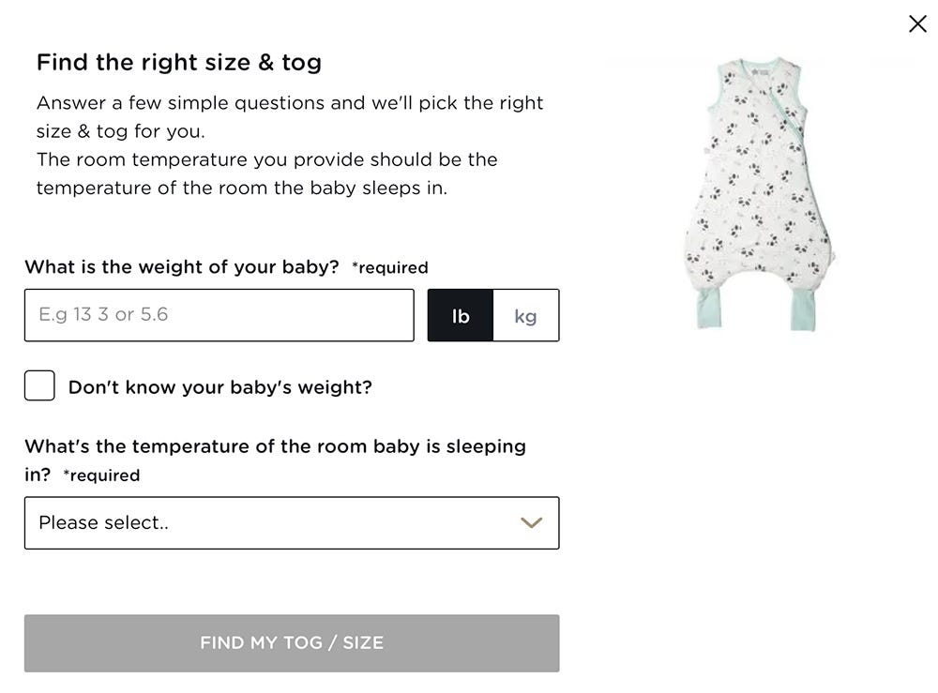This screenshot has width=938, height=693.
Task: Click the panda sleeping bag product image
Action: 758,194
